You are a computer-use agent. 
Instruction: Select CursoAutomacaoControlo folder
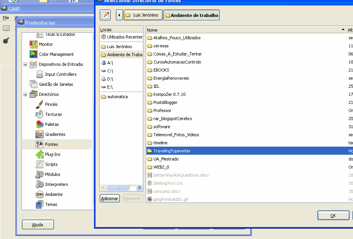(177, 62)
